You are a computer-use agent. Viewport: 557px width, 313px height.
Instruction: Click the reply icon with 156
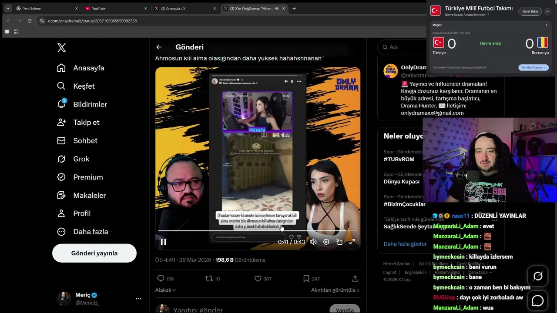[161, 279]
